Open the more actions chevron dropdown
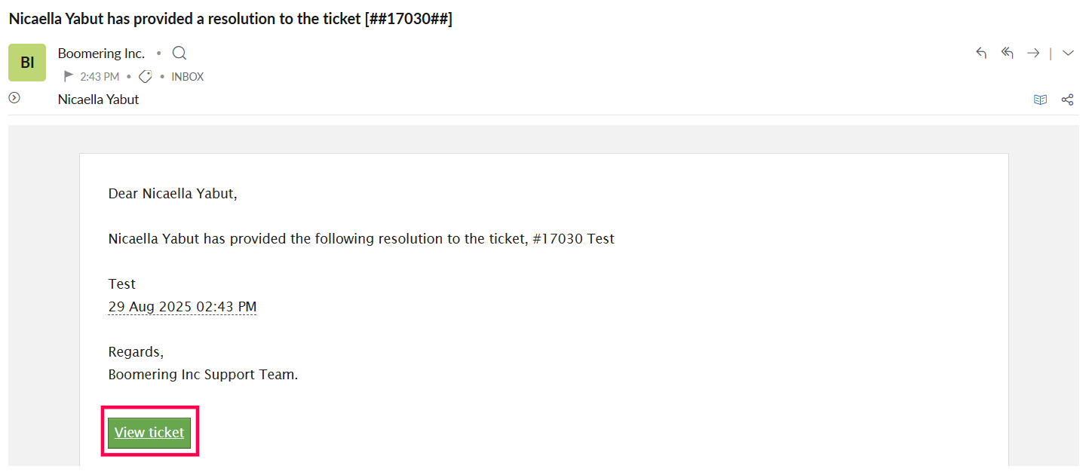1092x475 pixels. pyautogui.click(x=1068, y=53)
